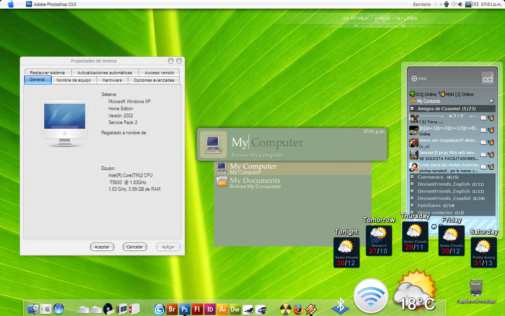Image resolution: width=505 pixels, height=316 pixels.
Task: Click the ICQ Online flower status icon
Action: [x=412, y=94]
